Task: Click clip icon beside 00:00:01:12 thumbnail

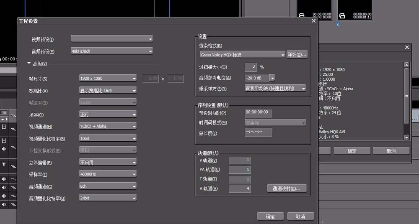Action: click(342, 16)
